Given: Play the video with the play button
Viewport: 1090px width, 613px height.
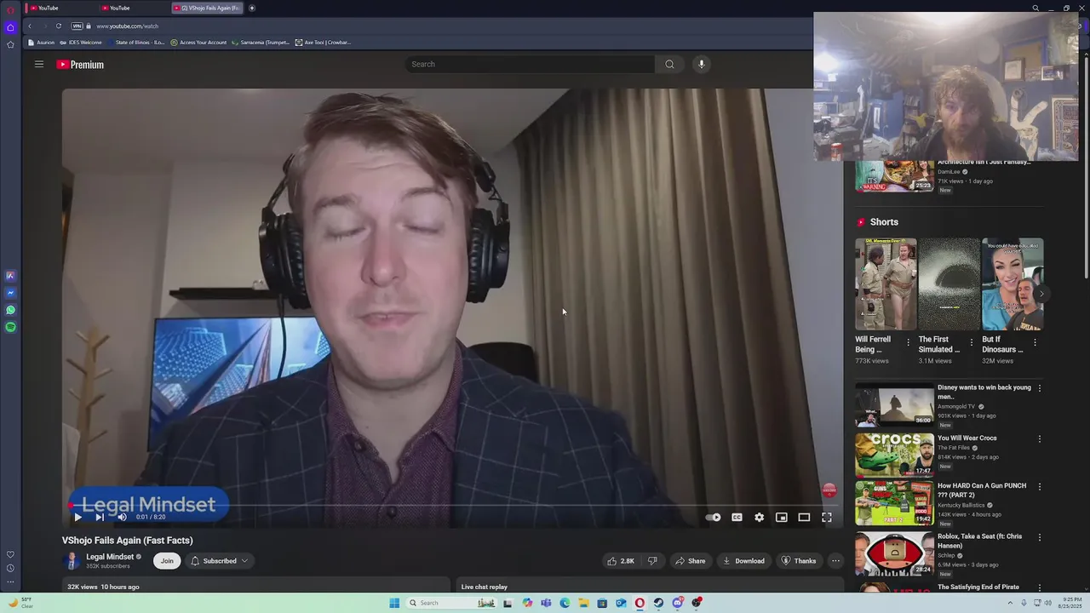Looking at the screenshot, I should (77, 517).
